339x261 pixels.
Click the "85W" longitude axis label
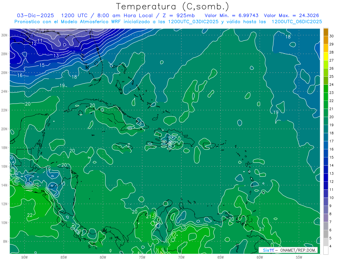(64, 258)
